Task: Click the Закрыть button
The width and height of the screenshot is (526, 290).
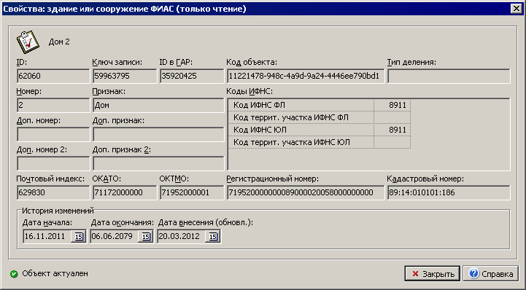Action: pos(433,273)
